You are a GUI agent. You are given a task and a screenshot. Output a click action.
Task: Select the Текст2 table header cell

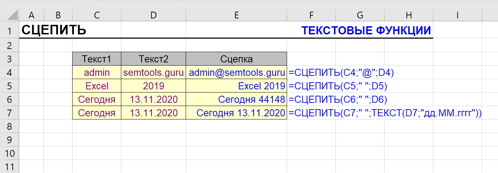coord(153,59)
